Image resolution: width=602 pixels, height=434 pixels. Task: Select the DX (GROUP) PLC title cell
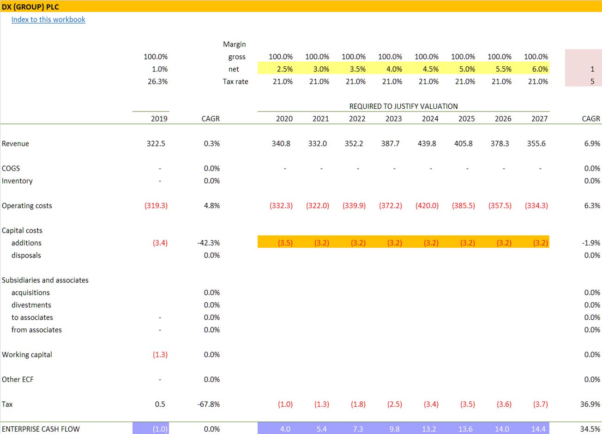pyautogui.click(x=30, y=7)
